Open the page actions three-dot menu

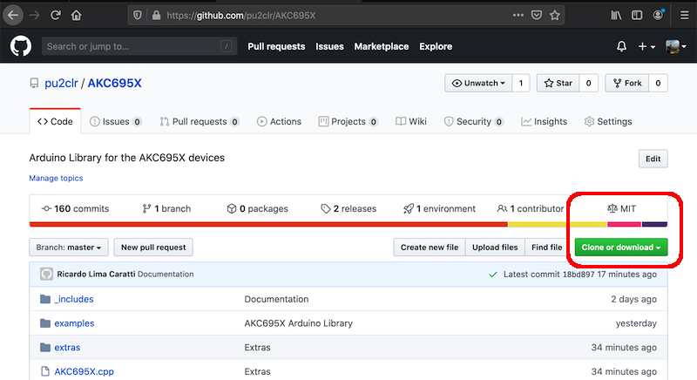(x=518, y=15)
